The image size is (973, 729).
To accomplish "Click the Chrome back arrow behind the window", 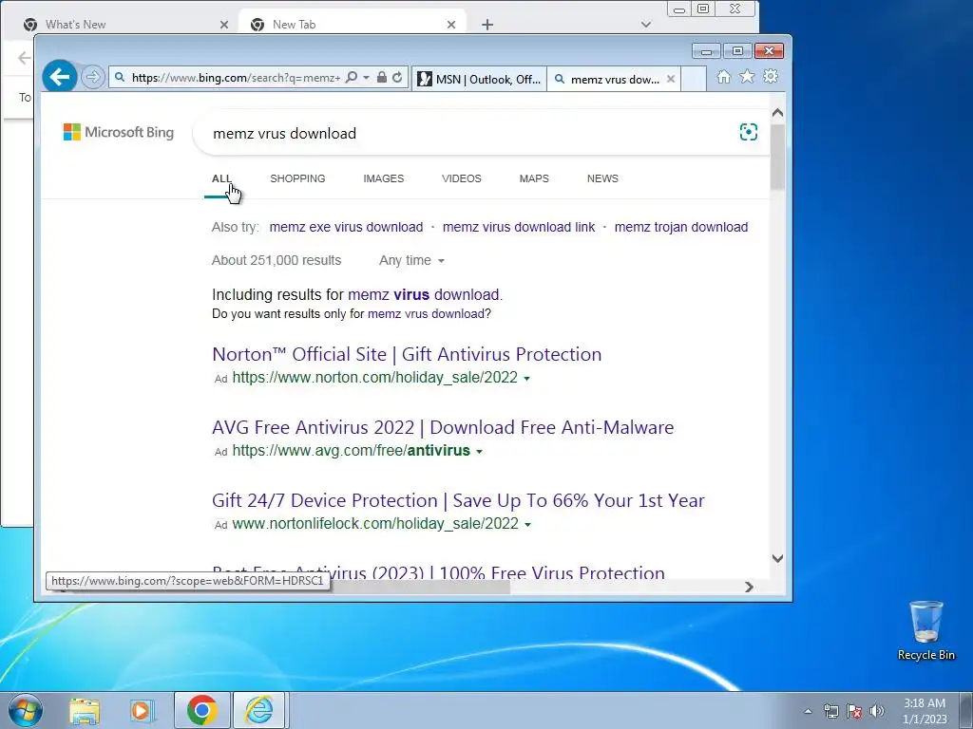I will [24, 58].
